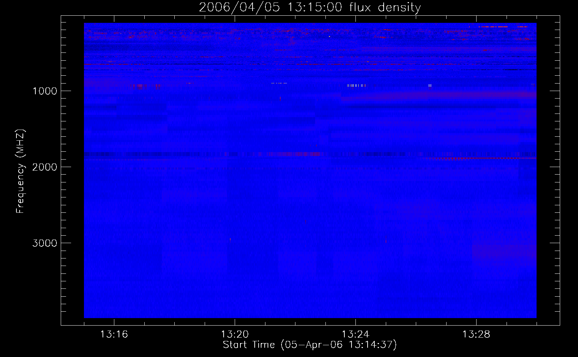Viewport: 578px width, 357px height.
Task: Click the 3000 frequency tick label
Action: (45, 243)
